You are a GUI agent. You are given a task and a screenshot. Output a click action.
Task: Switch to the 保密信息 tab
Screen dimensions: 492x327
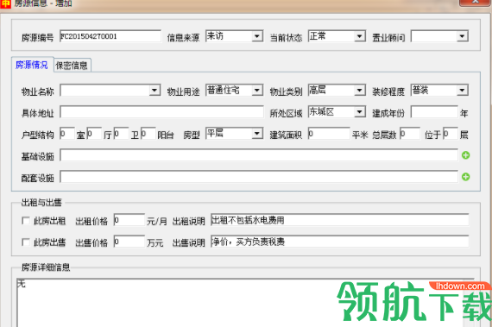click(72, 66)
